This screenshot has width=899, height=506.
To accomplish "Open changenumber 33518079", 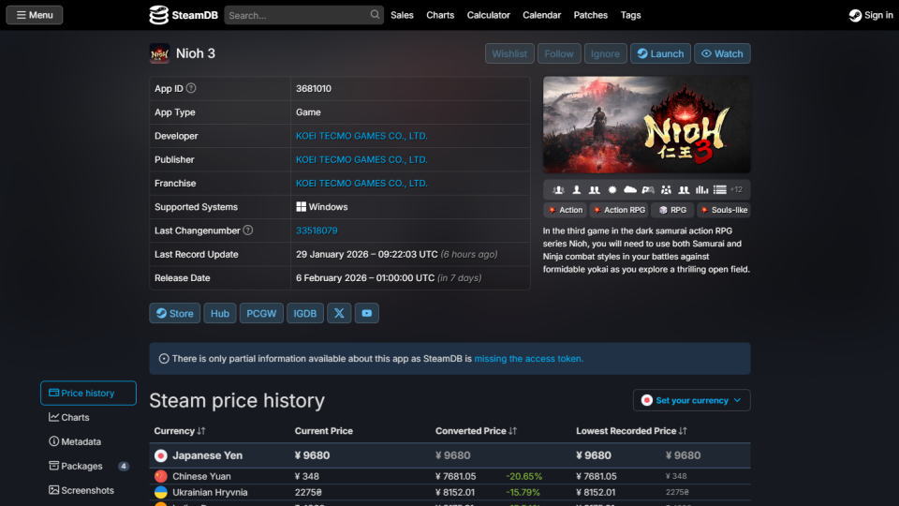I will [x=317, y=231].
